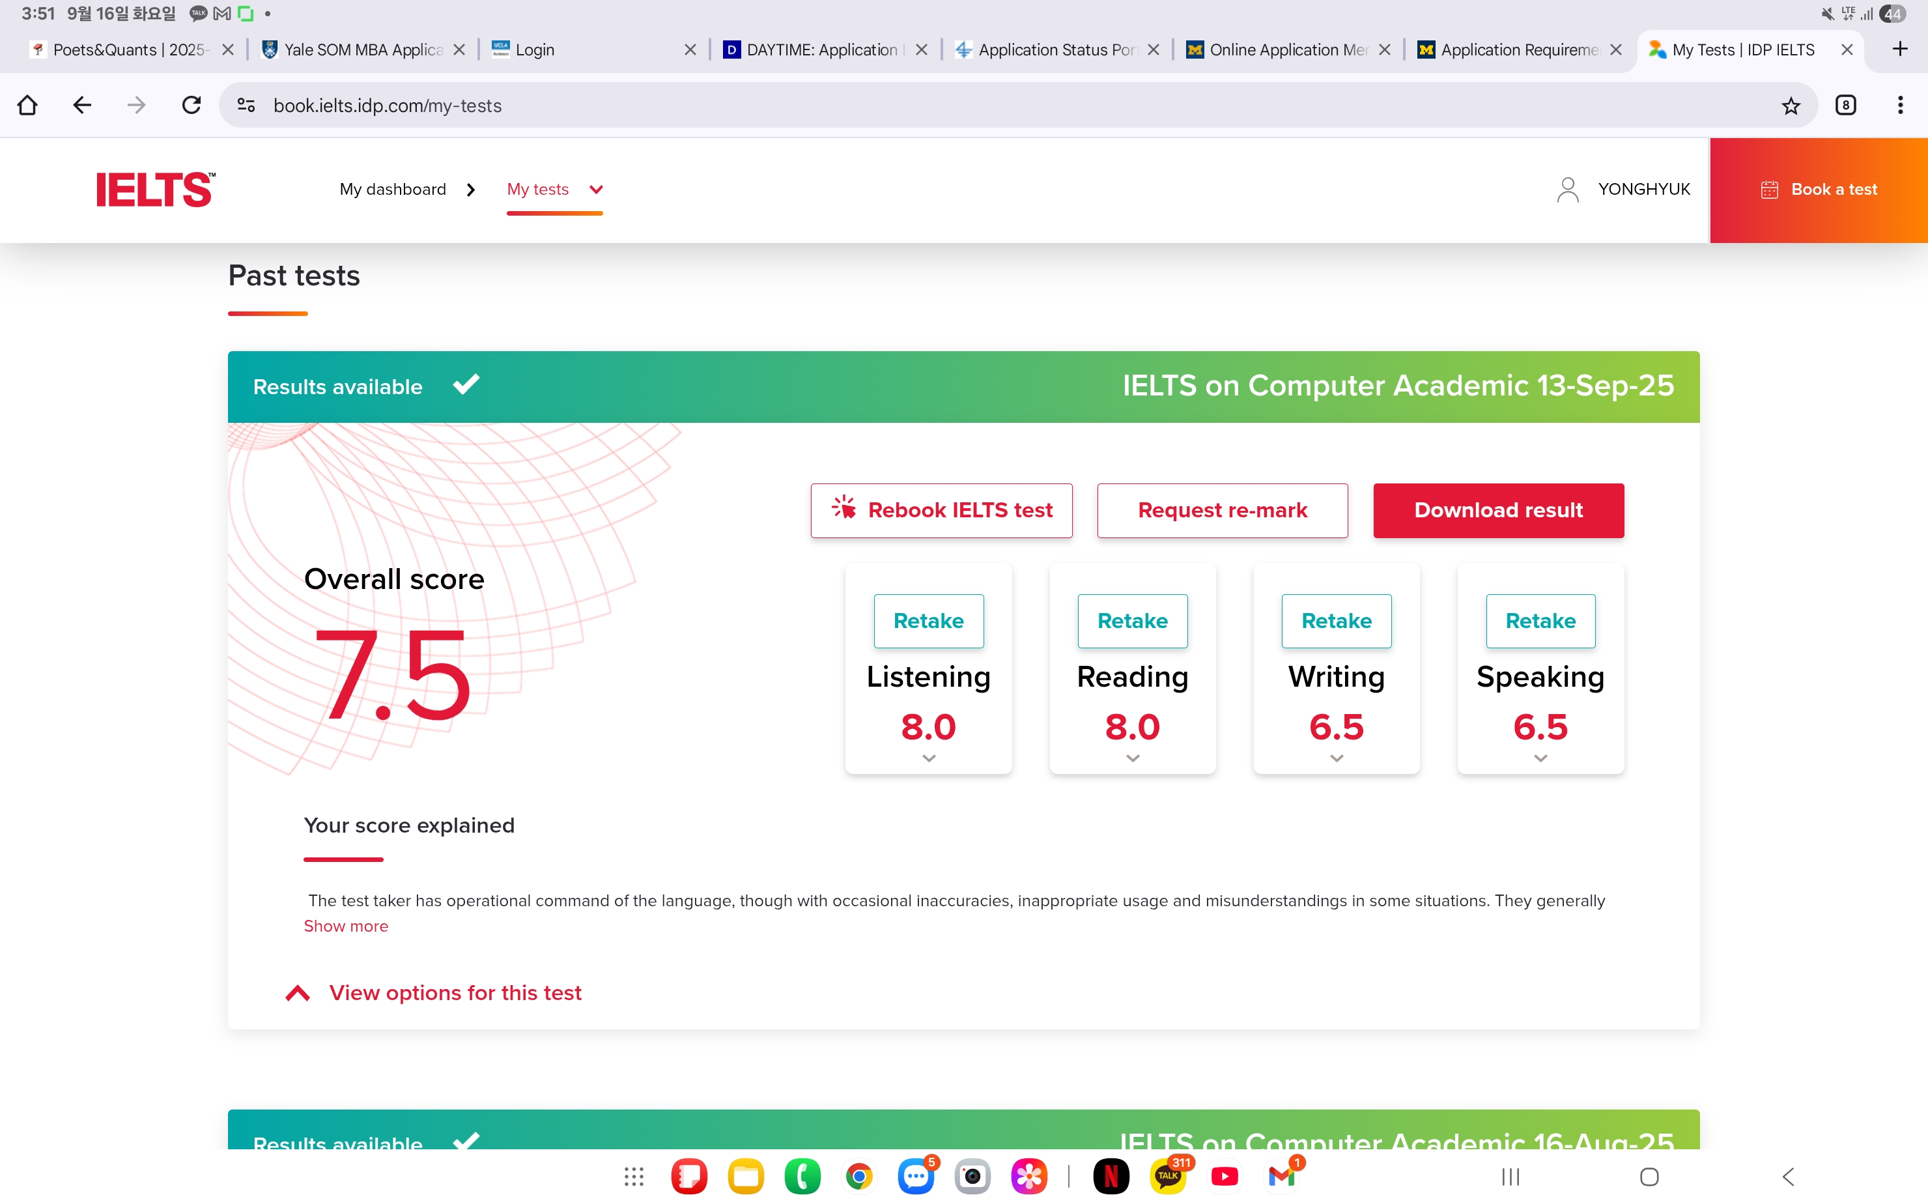Click the calendar icon next to Book a test

pos(1769,189)
